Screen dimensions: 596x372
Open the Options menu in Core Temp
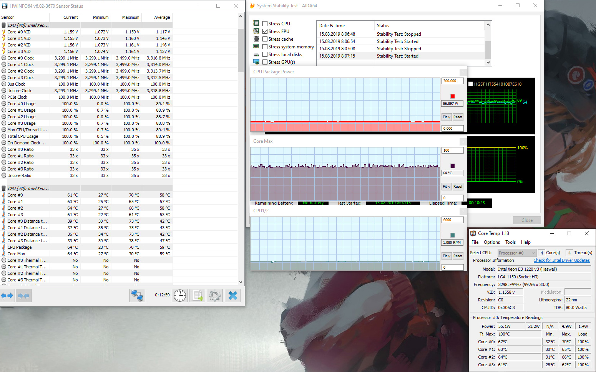click(491, 242)
